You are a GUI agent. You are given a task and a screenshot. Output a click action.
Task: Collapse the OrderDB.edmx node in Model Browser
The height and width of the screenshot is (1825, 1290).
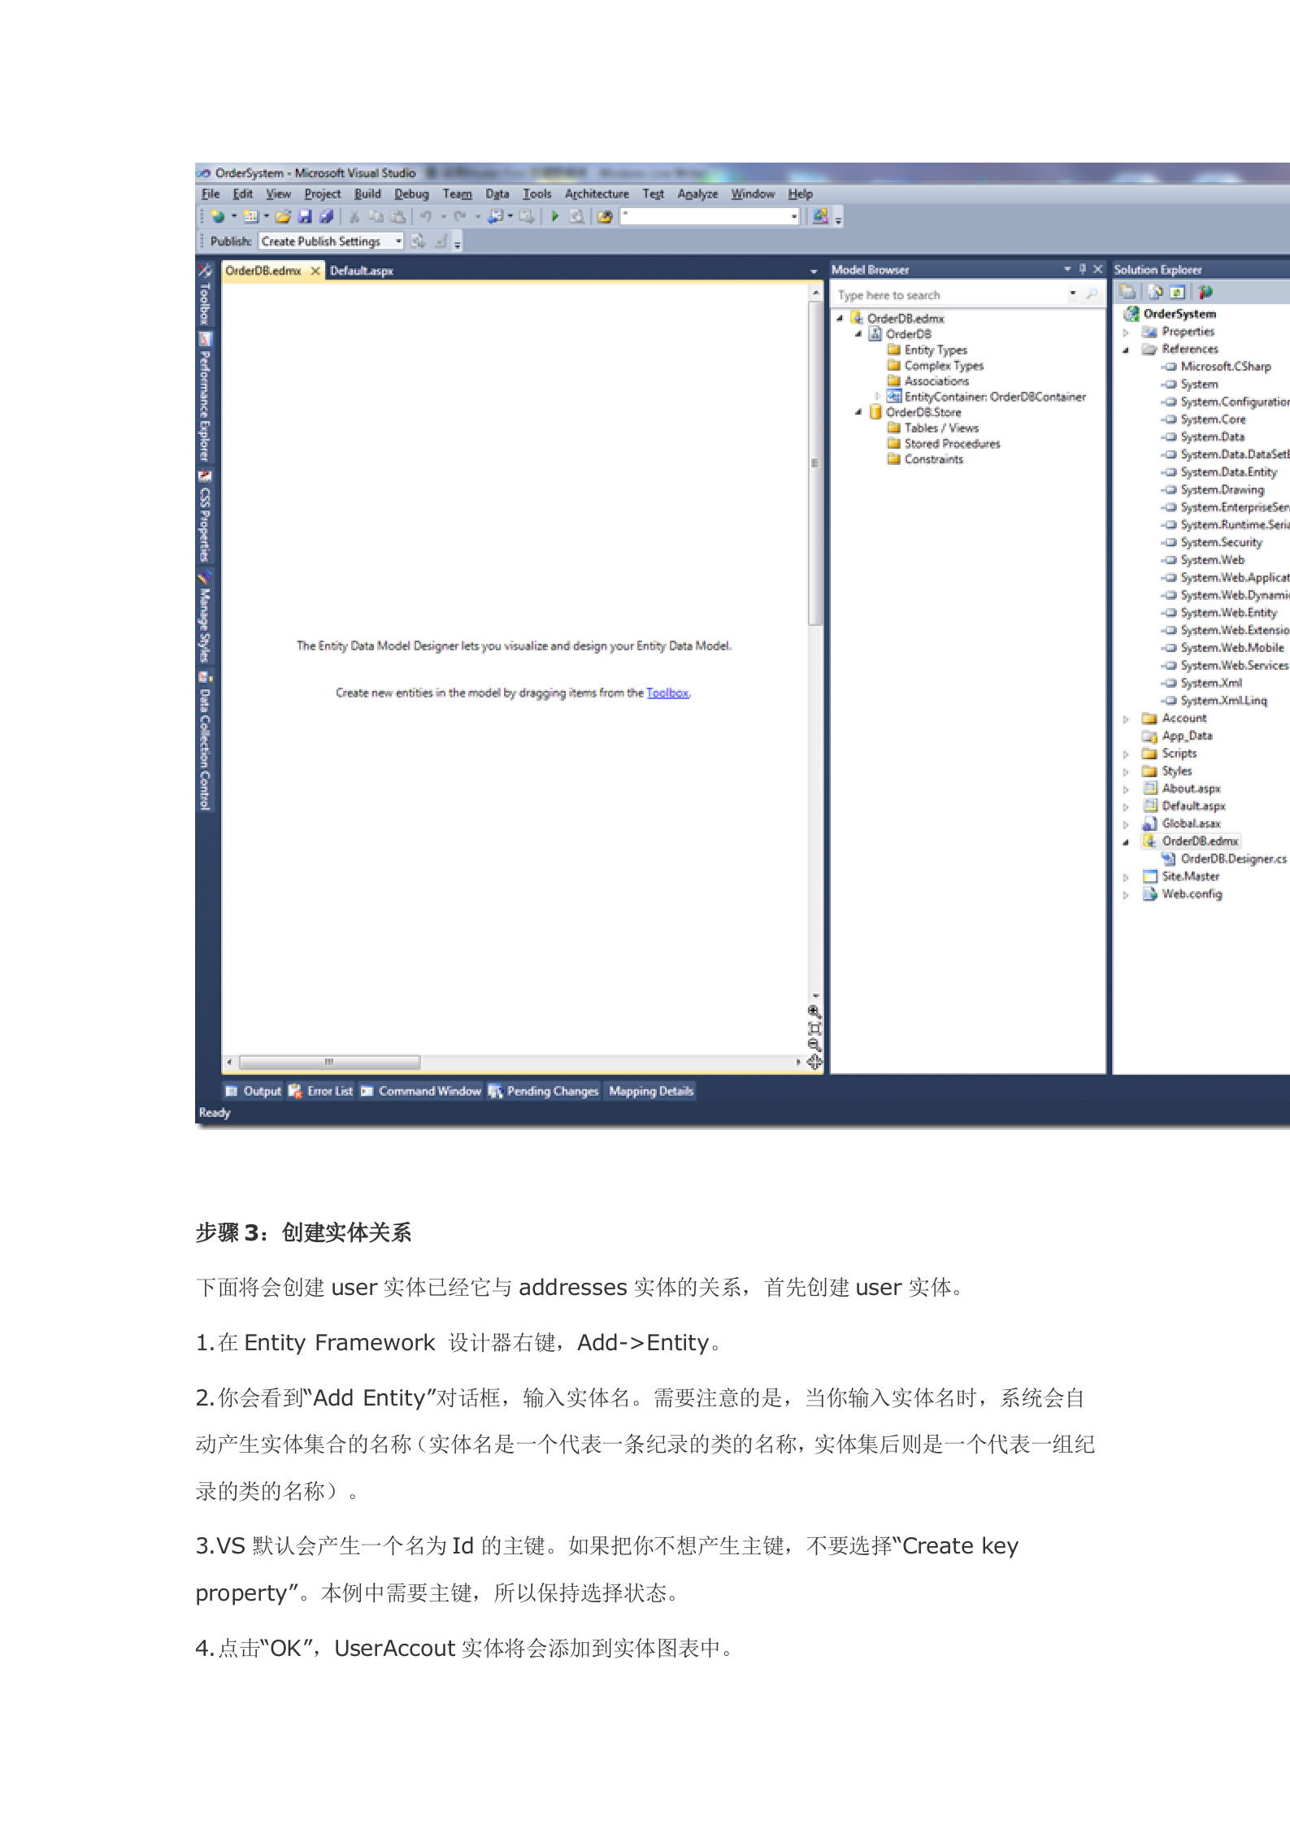(840, 319)
